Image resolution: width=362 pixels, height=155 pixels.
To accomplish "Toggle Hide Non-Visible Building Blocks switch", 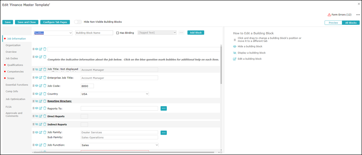I will coord(78,22).
